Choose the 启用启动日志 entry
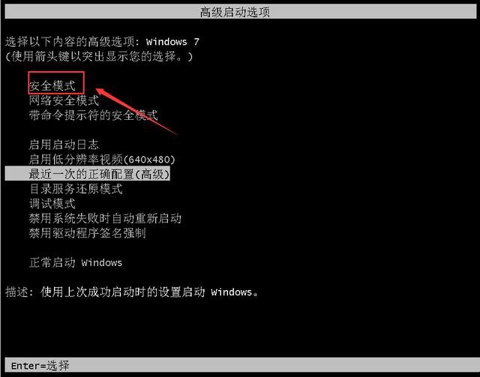This screenshot has width=480, height=377. click(64, 145)
